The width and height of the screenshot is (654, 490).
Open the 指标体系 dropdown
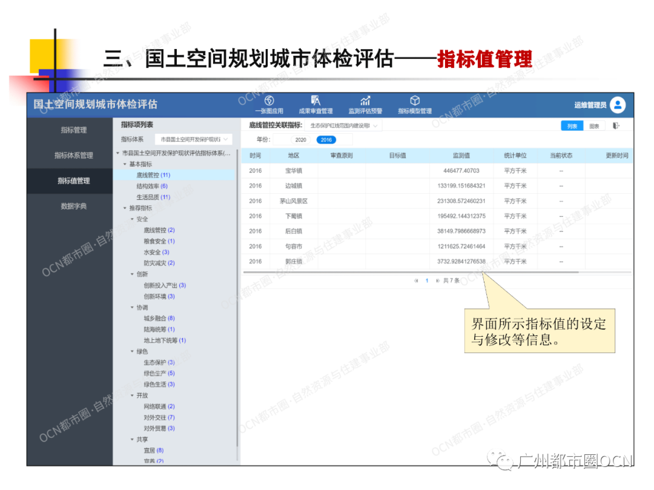[194, 139]
